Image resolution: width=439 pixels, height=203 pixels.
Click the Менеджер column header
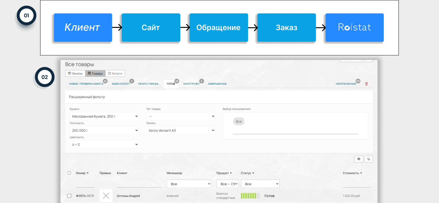click(174, 173)
